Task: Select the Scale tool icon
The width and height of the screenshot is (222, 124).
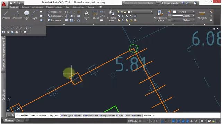Action: (66, 20)
